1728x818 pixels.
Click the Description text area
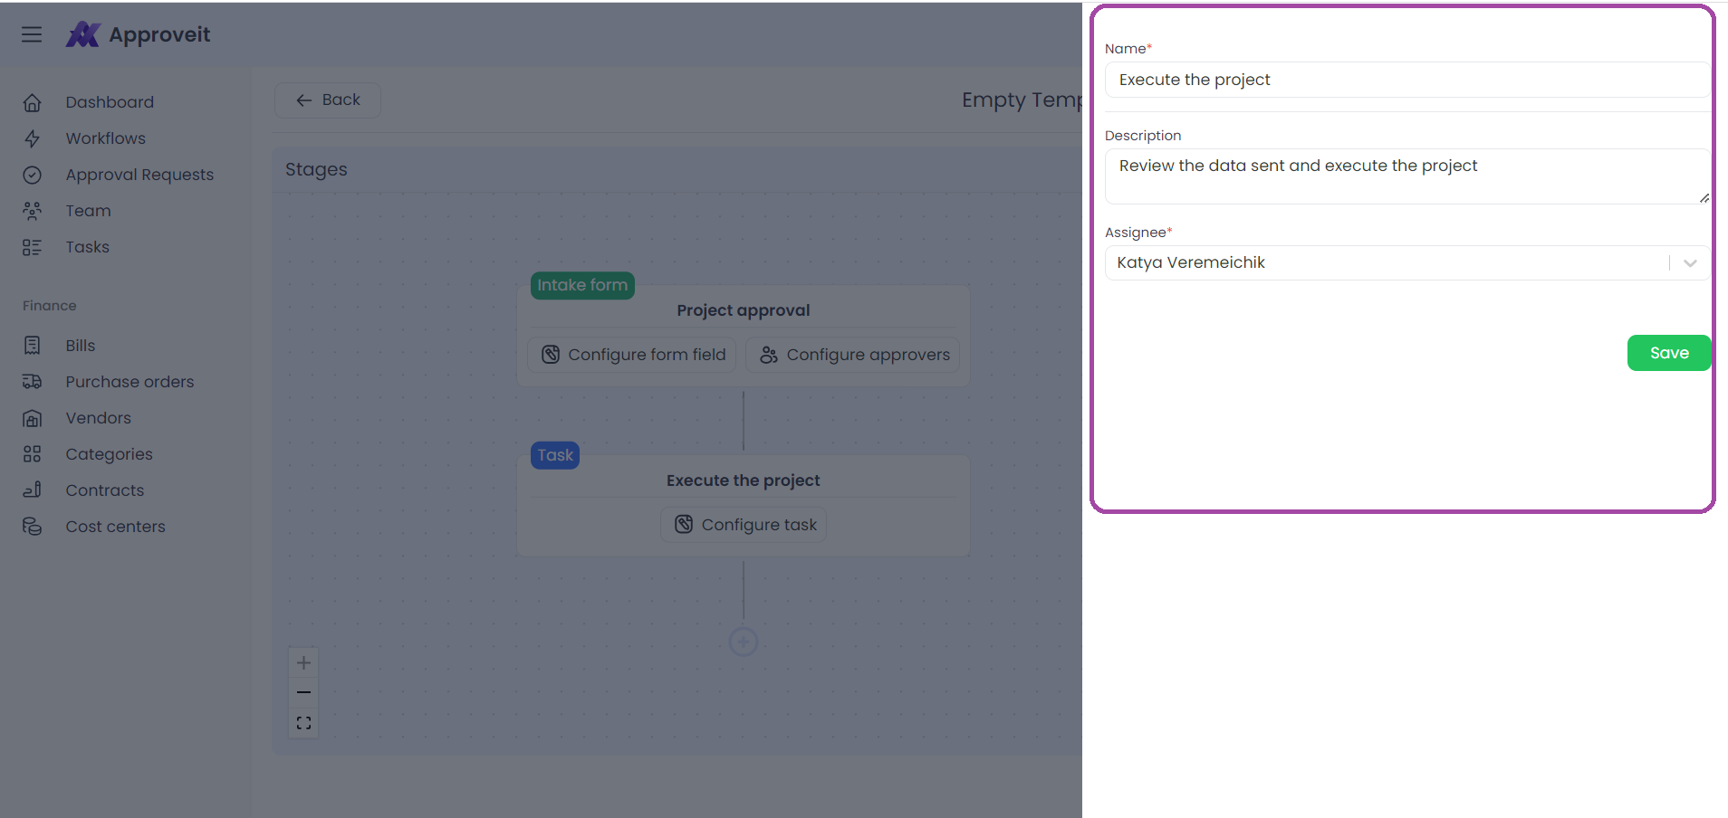[x=1407, y=176]
